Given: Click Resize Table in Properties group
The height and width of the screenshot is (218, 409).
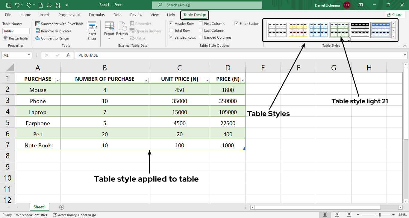Looking at the screenshot, I should (x=16, y=38).
